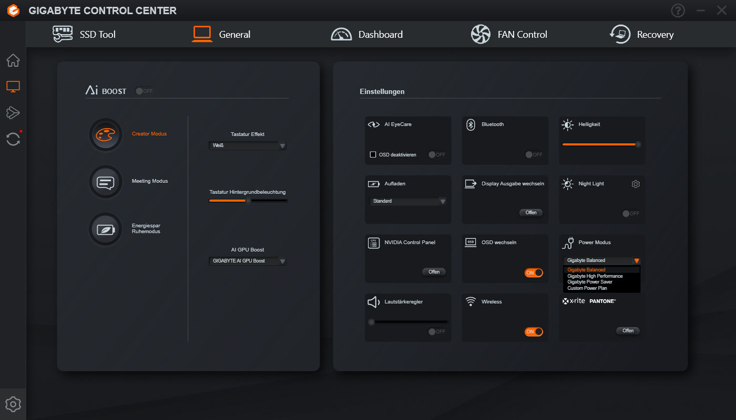This screenshot has width=736, height=420.
Task: Open the settings gear in the sidebar
Action: (13, 404)
